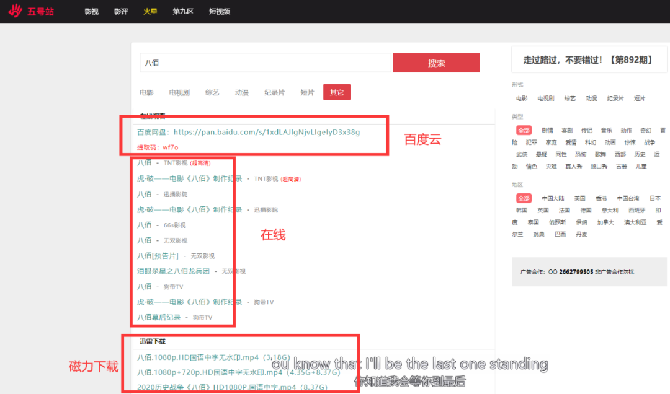Open 走过路过，不要错过 第892期 banner
670x394 pixels.
click(x=587, y=60)
